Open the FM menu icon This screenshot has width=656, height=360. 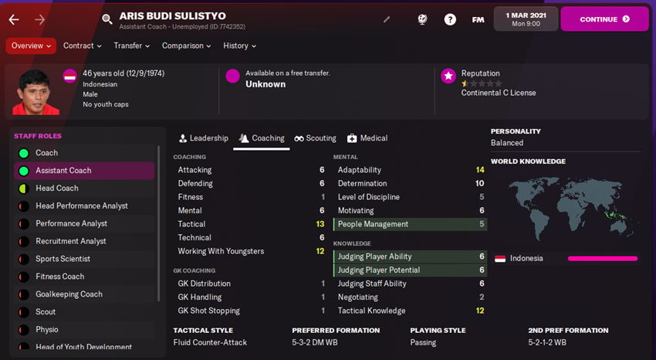coord(478,19)
